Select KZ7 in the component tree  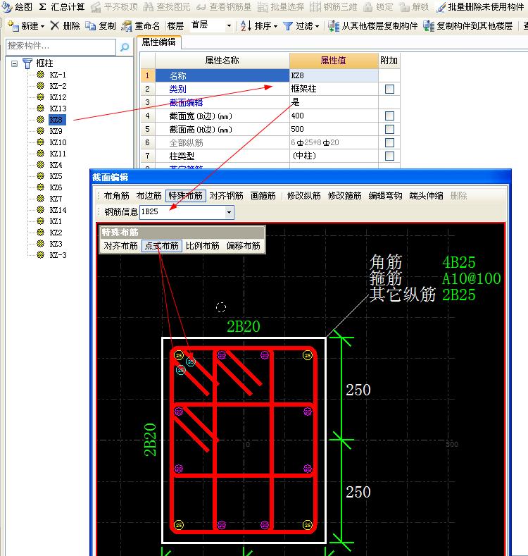tap(56, 199)
